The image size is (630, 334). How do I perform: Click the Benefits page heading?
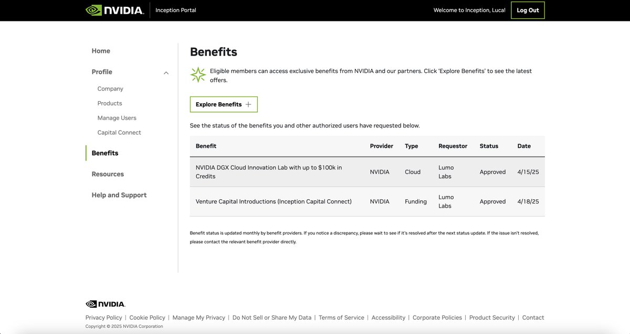[x=214, y=52]
